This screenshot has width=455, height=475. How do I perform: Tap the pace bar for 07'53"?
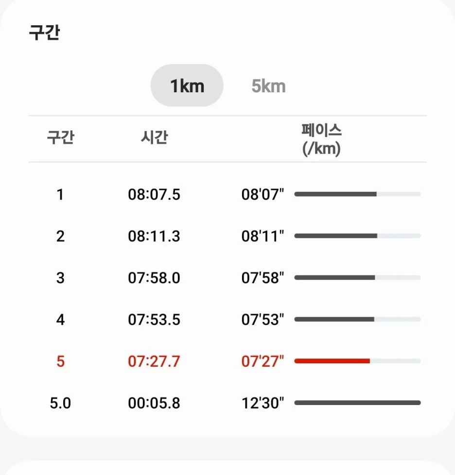click(x=357, y=319)
